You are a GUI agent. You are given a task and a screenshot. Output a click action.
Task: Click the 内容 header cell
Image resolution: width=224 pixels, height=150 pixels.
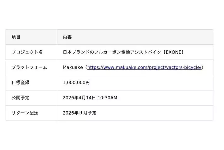[x=67, y=37]
